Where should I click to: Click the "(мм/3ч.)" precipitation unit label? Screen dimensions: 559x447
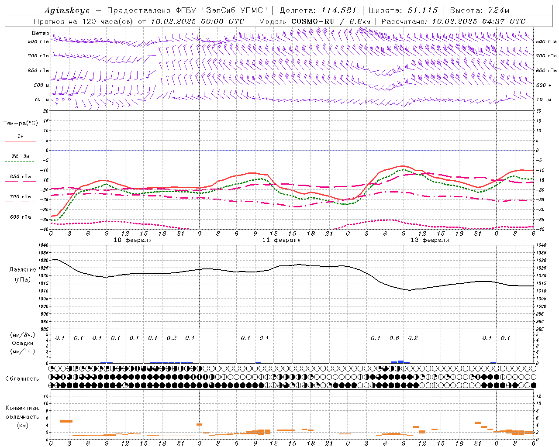[x=22, y=335]
